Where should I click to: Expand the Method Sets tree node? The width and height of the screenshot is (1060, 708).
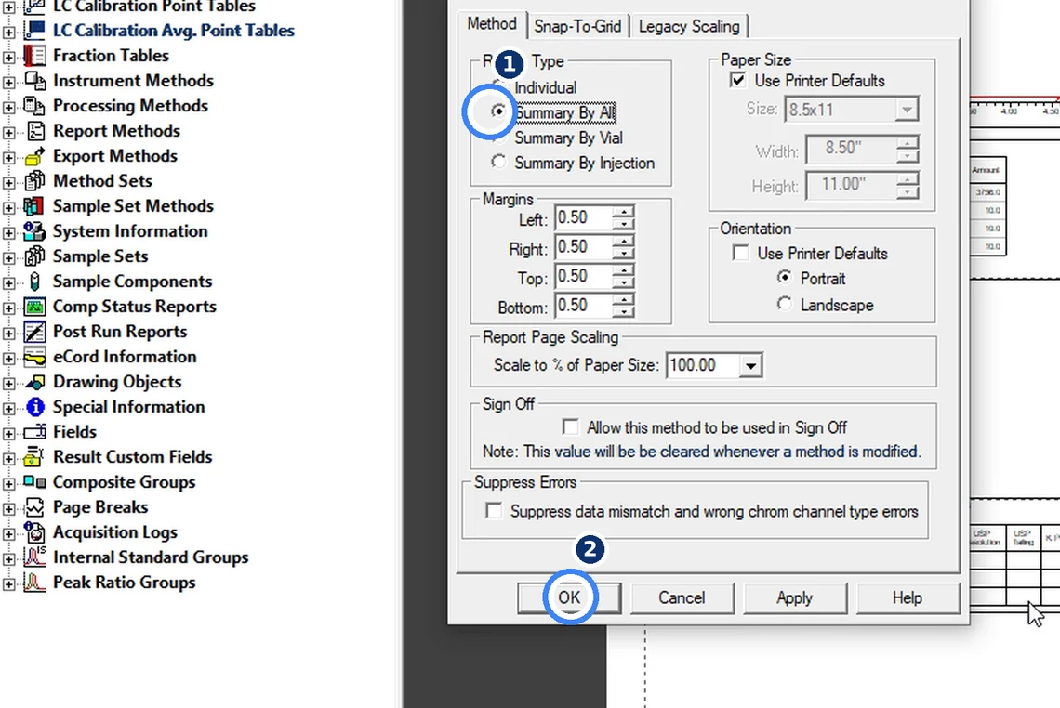pyautogui.click(x=8, y=183)
